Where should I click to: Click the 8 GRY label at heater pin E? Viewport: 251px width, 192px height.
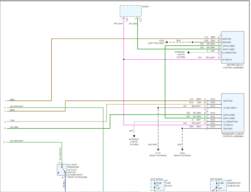pyautogui.click(x=211, y=51)
